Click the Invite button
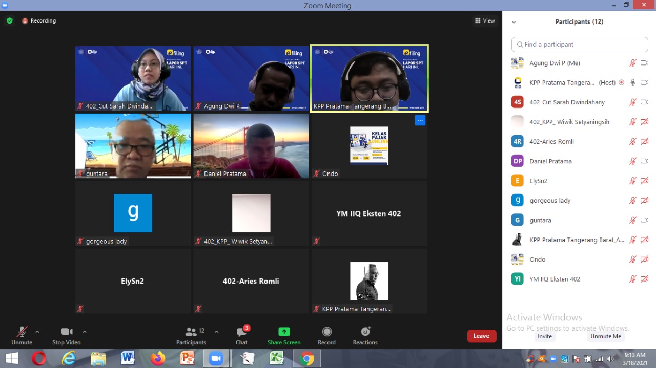Screen dimensions: 656x368 coord(545,336)
